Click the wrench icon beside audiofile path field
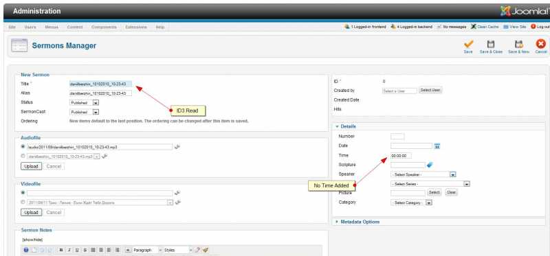 point(177,147)
